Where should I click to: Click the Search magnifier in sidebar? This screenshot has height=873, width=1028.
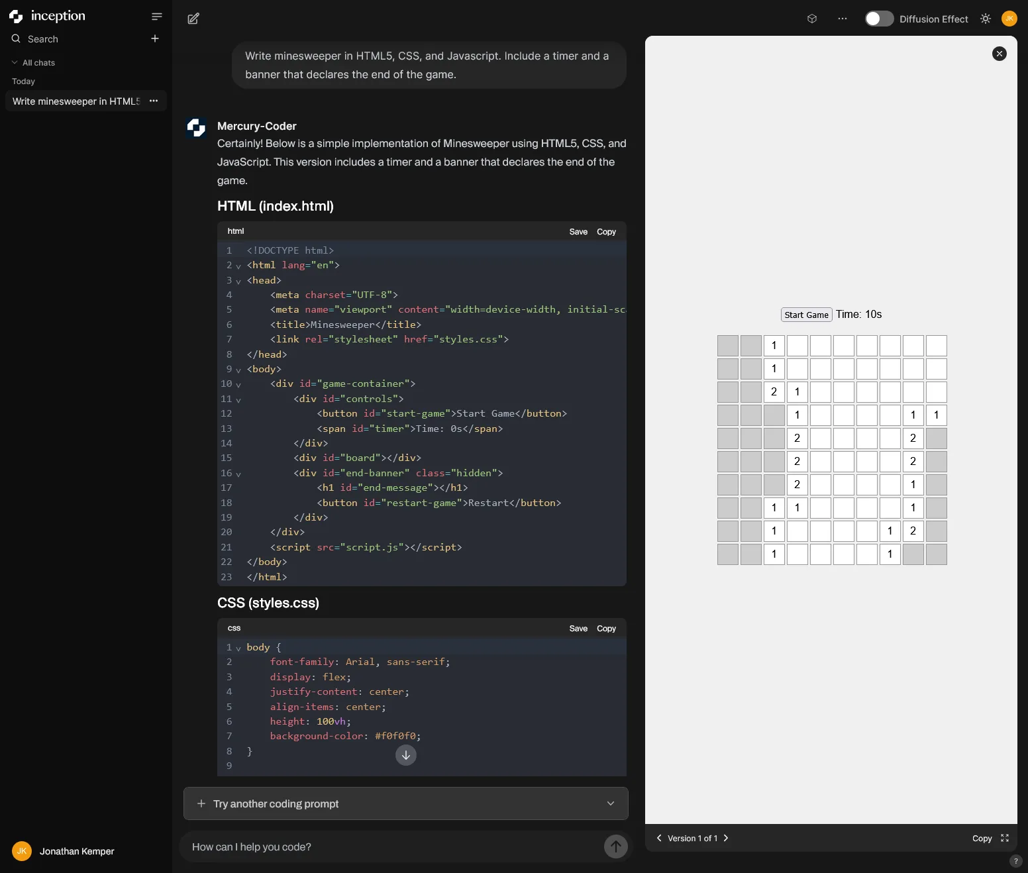coord(16,39)
